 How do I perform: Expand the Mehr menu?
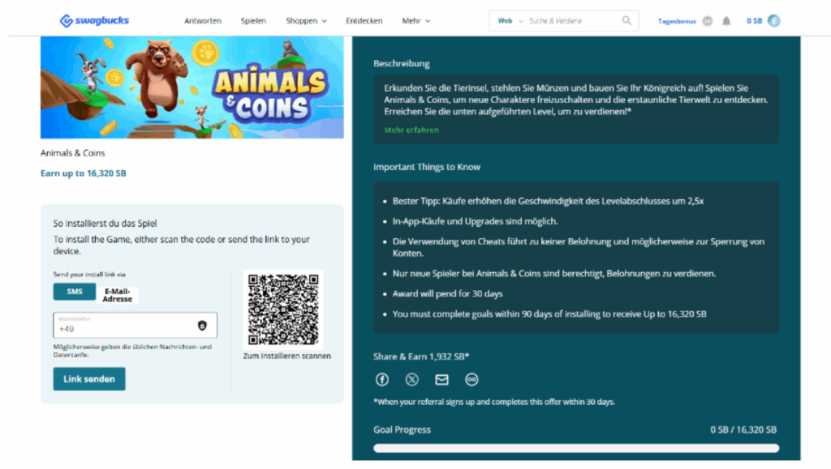[416, 21]
